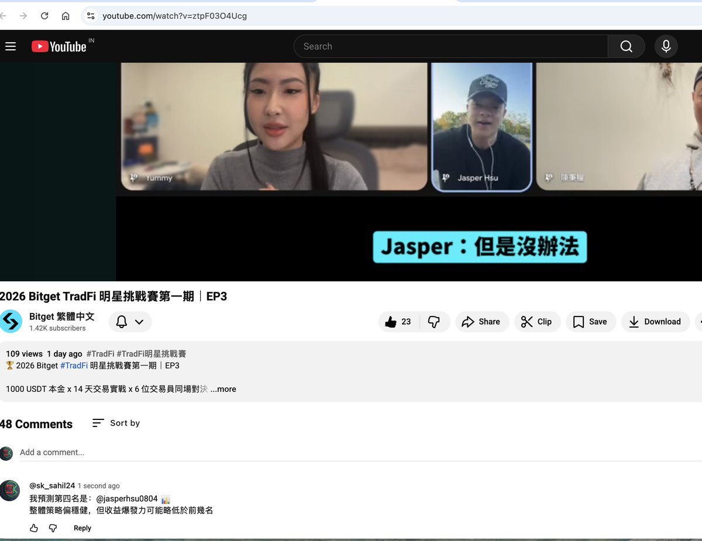The height and width of the screenshot is (541, 702).
Task: Click the #TradFi hashtag in header
Action: pyautogui.click(x=100, y=354)
